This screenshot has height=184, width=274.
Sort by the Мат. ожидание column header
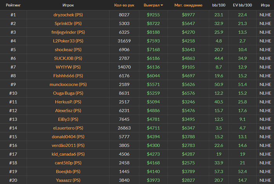188,5
